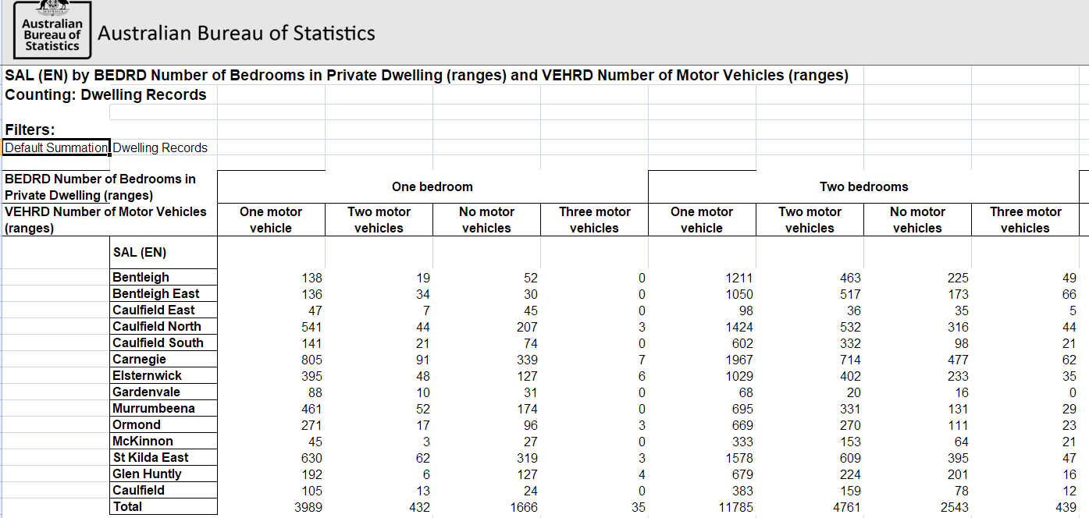1089x518 pixels.
Task: Click the Counting: Dwelling Records cell
Action: coord(106,95)
